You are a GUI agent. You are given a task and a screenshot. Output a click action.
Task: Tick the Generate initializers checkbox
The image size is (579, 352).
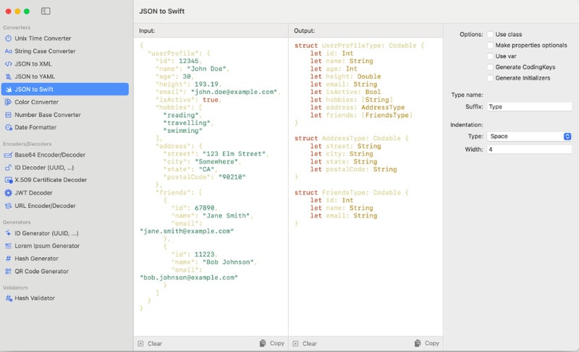[x=491, y=77]
